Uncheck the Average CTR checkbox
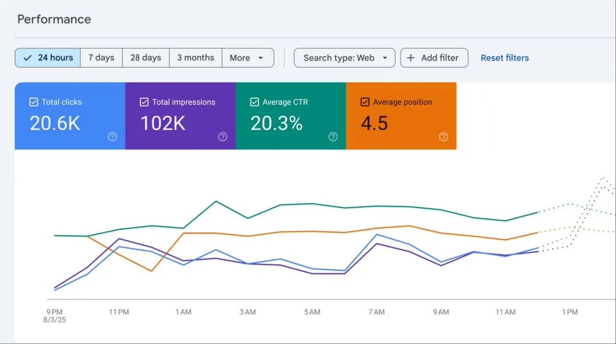The width and height of the screenshot is (616, 344). click(254, 102)
